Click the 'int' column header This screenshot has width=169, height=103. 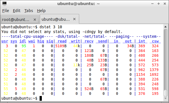(142, 41)
